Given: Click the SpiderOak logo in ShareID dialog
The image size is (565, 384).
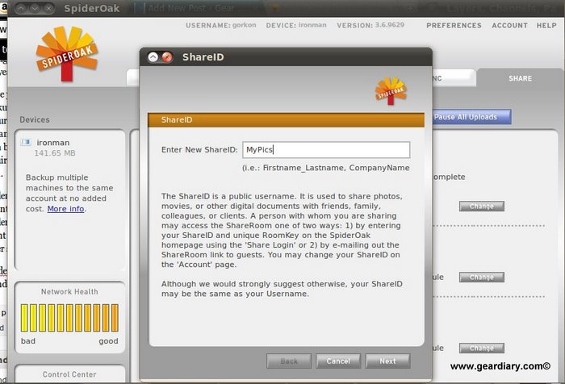Looking at the screenshot, I should [x=391, y=91].
